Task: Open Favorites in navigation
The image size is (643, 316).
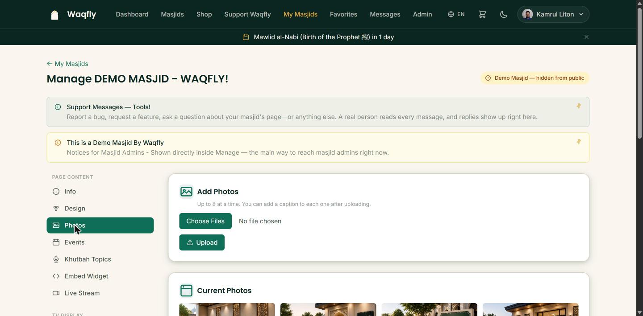Action: pyautogui.click(x=343, y=14)
